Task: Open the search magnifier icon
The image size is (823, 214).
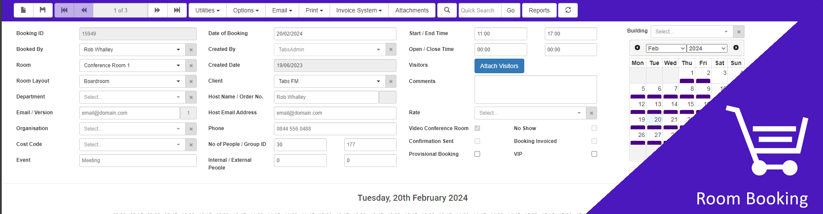Action: (447, 10)
